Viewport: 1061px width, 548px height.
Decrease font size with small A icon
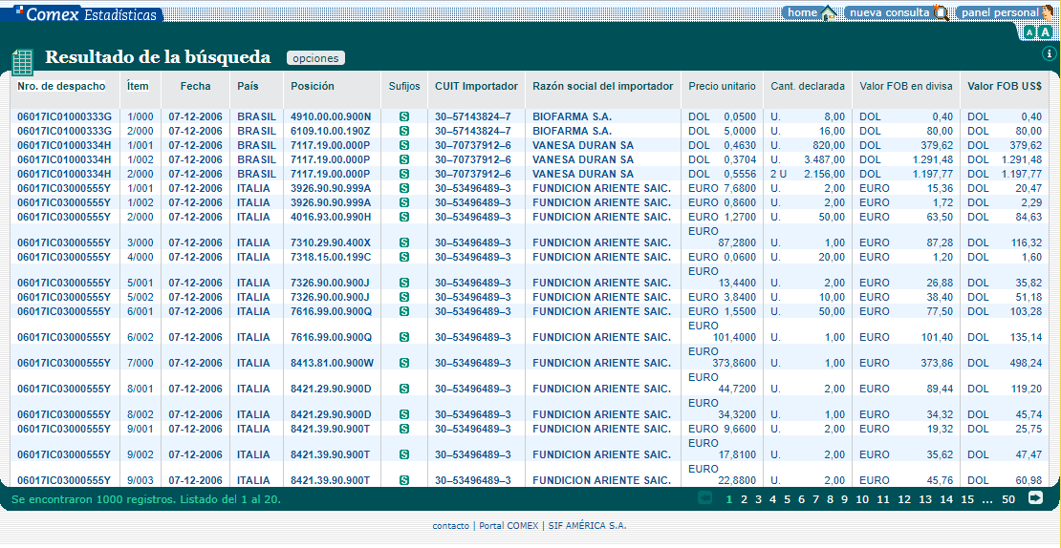coord(1029,32)
